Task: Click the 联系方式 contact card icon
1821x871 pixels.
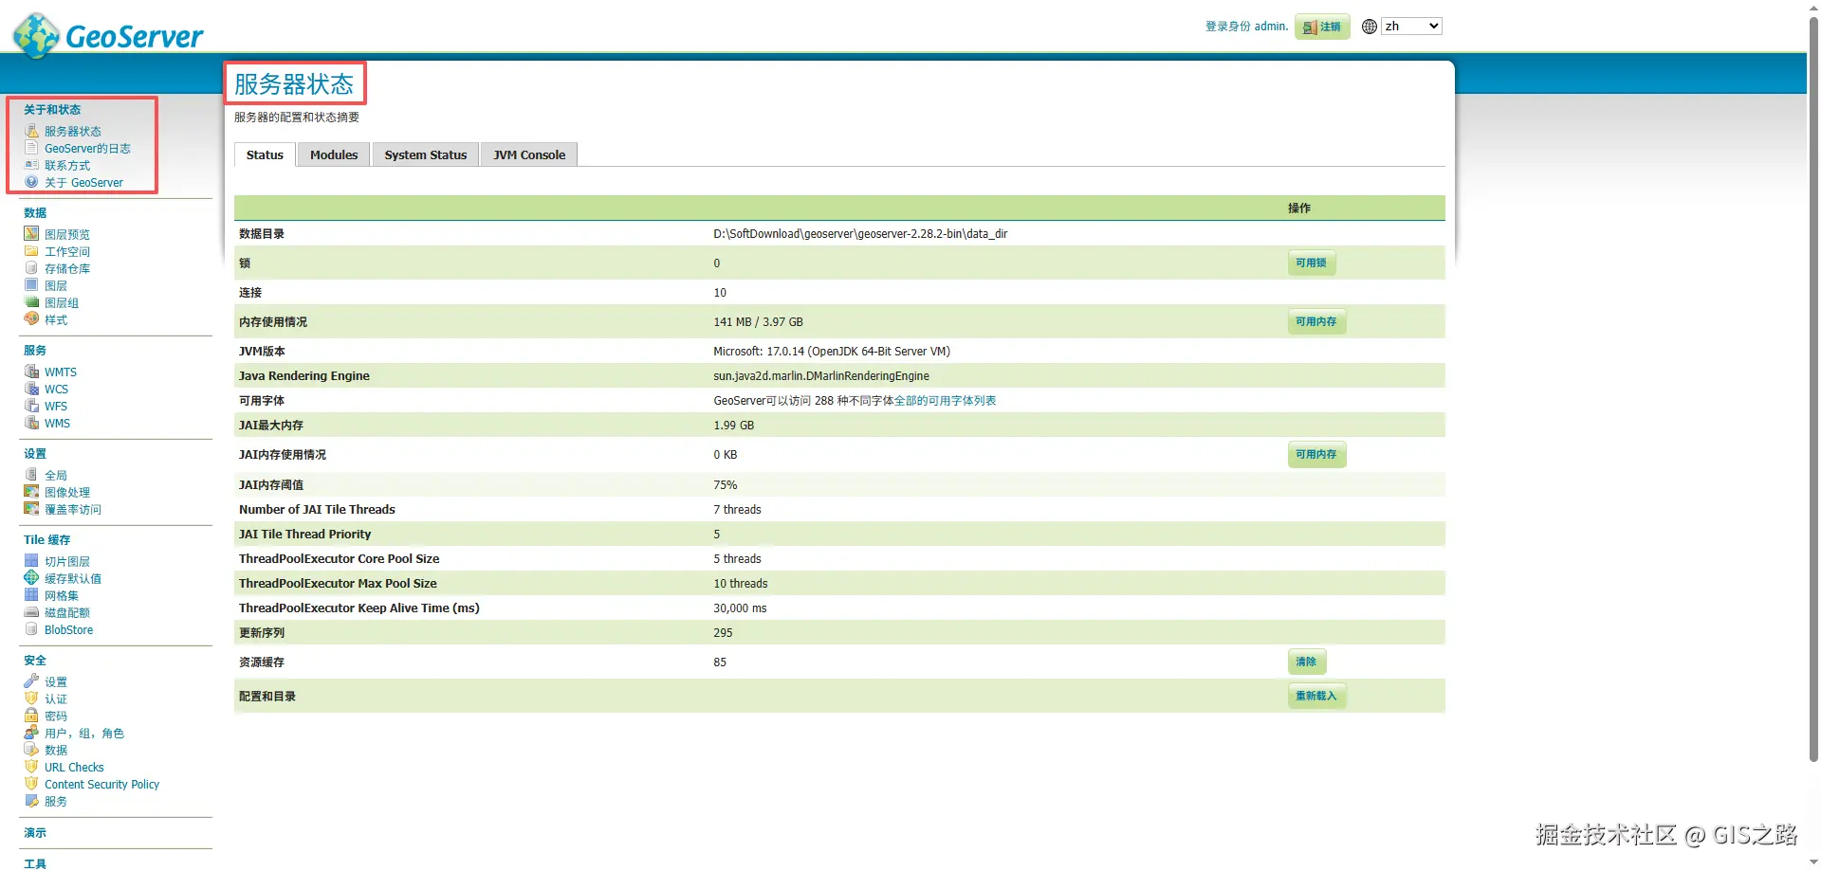Action: click(31, 165)
